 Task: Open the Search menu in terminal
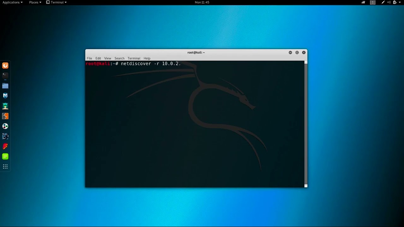[x=119, y=58]
